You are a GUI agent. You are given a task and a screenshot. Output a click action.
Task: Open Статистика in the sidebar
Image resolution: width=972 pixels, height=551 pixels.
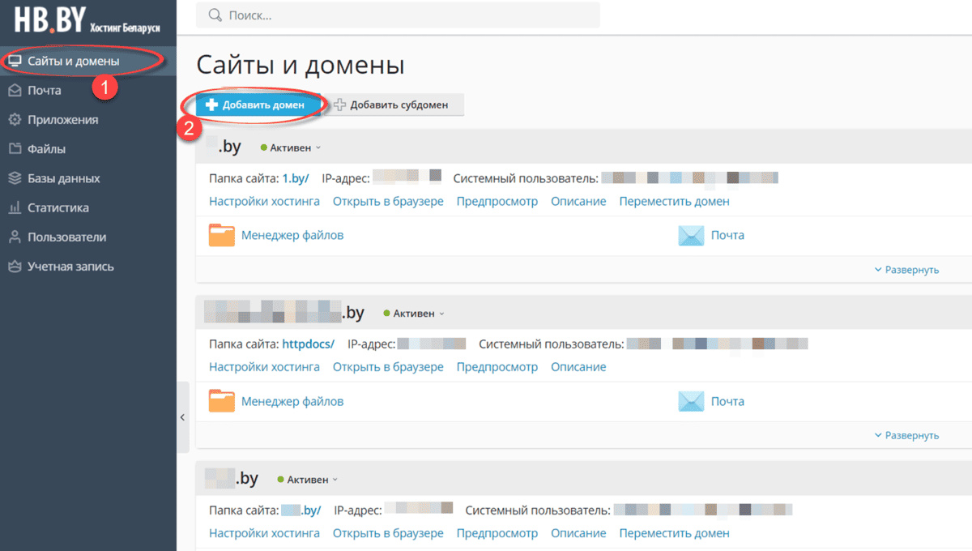click(x=88, y=207)
